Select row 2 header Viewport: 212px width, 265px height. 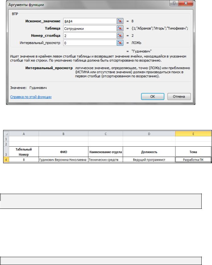(x=6, y=144)
